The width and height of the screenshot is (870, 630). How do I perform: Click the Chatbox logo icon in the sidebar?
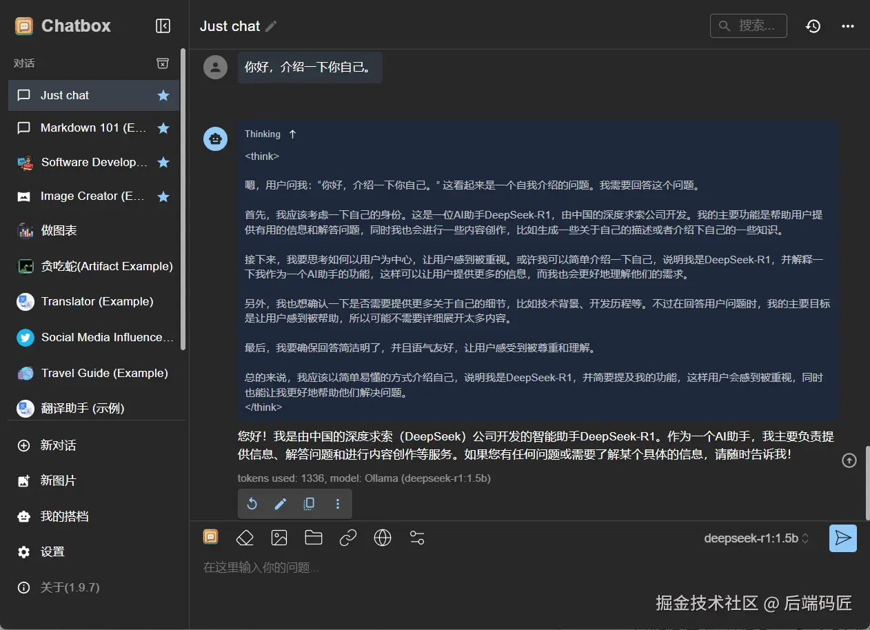(x=24, y=26)
